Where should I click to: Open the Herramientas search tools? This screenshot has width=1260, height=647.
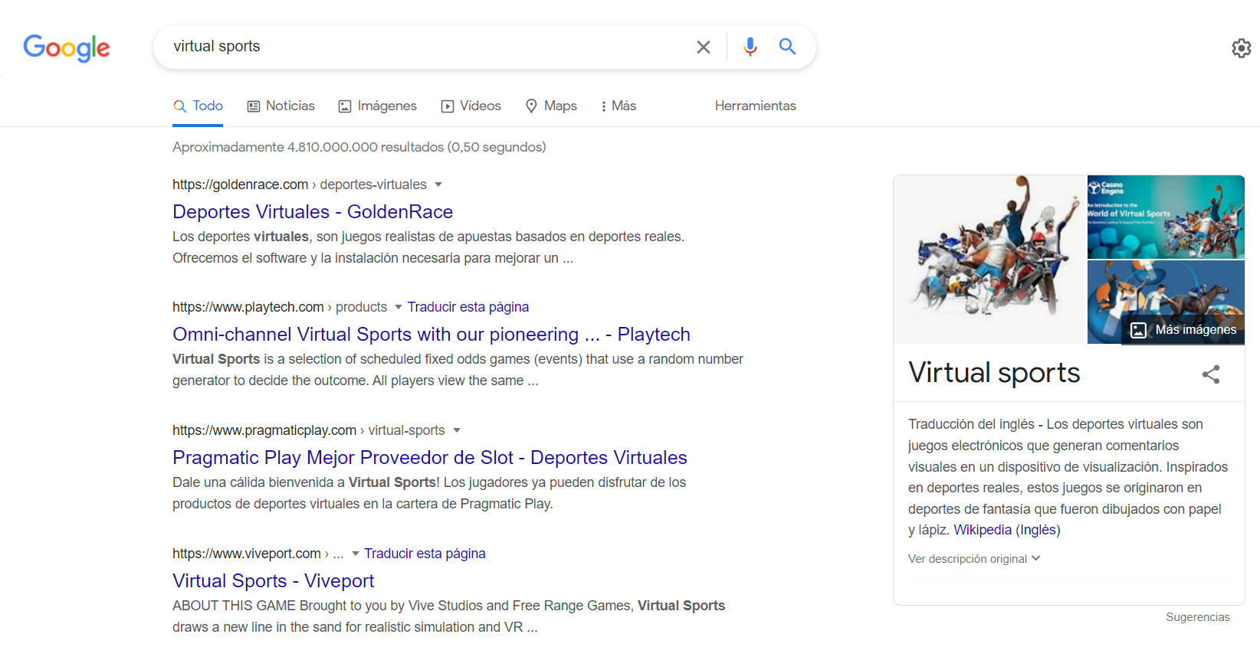(x=756, y=106)
